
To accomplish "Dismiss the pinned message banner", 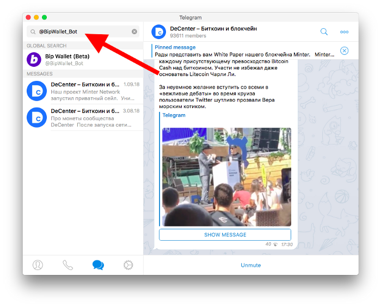I will point(344,51).
